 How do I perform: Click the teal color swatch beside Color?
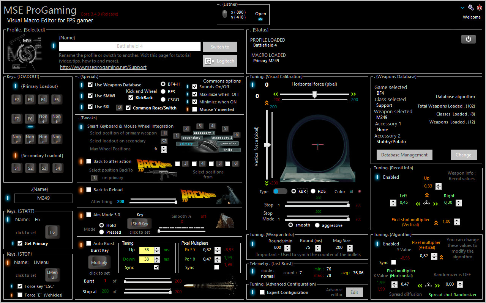351,192
